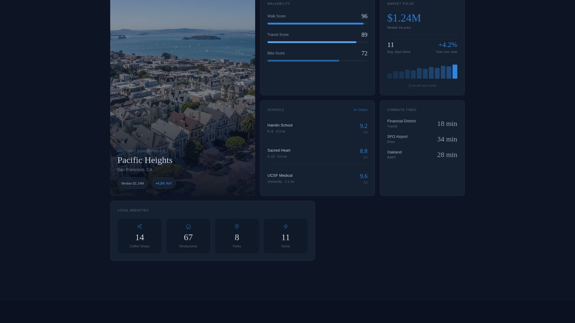Switch to the Schools section
575x323 pixels.
(276, 110)
